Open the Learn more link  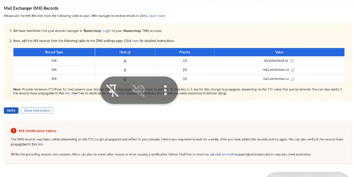pyautogui.click(x=157, y=16)
